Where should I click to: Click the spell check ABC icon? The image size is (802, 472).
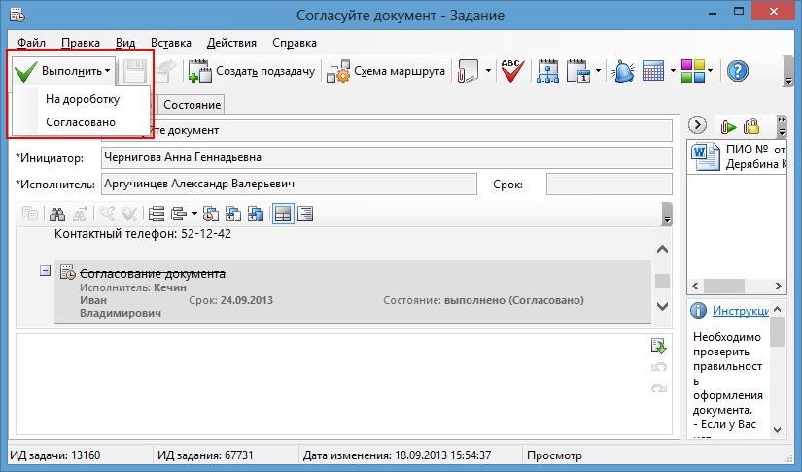[511, 71]
